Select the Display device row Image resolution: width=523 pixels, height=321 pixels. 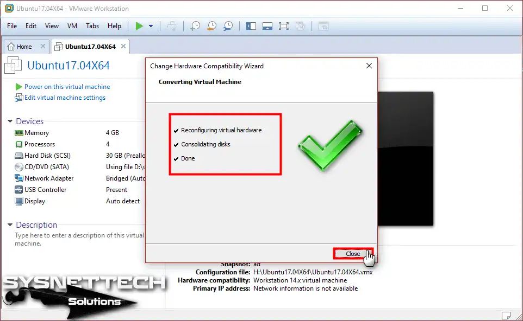(79, 201)
